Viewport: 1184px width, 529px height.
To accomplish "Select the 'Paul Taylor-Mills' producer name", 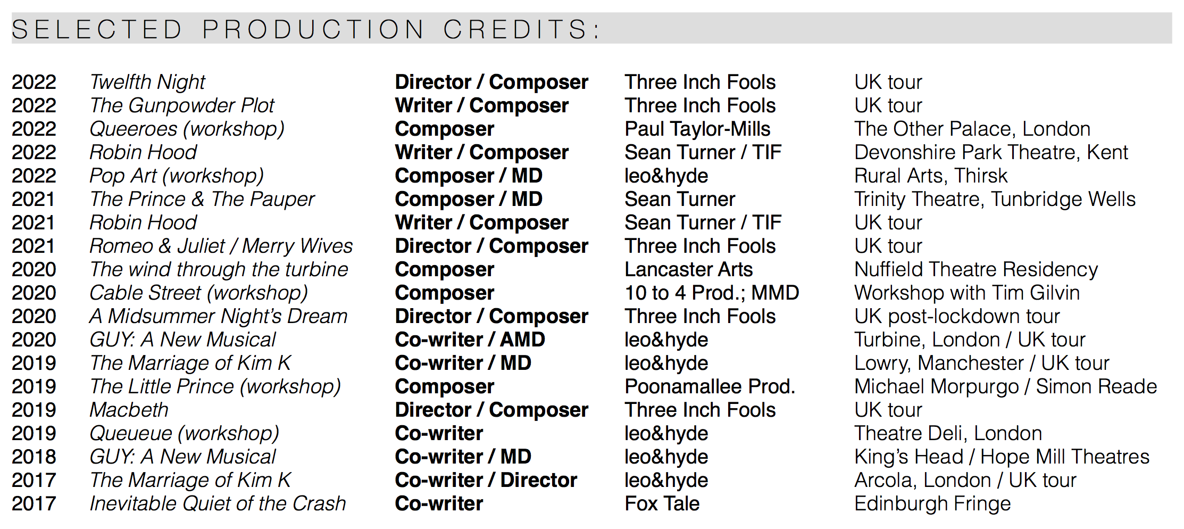I will [697, 129].
